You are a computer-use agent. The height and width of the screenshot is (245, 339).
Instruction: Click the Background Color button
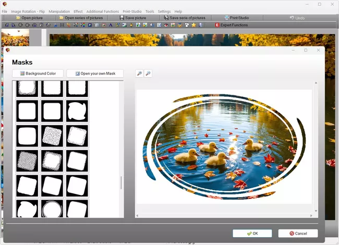tap(38, 73)
